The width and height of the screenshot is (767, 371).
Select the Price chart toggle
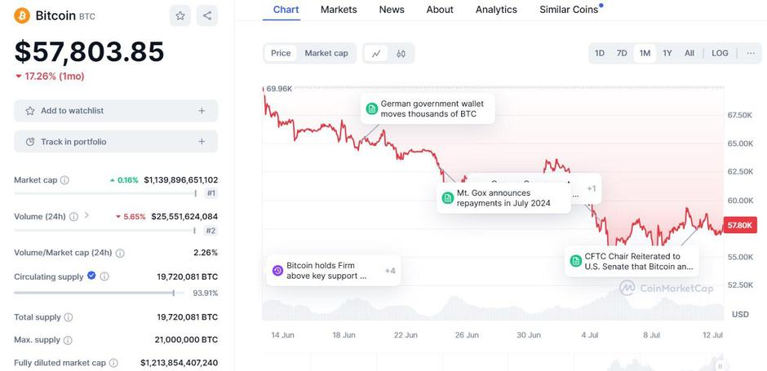pos(281,53)
